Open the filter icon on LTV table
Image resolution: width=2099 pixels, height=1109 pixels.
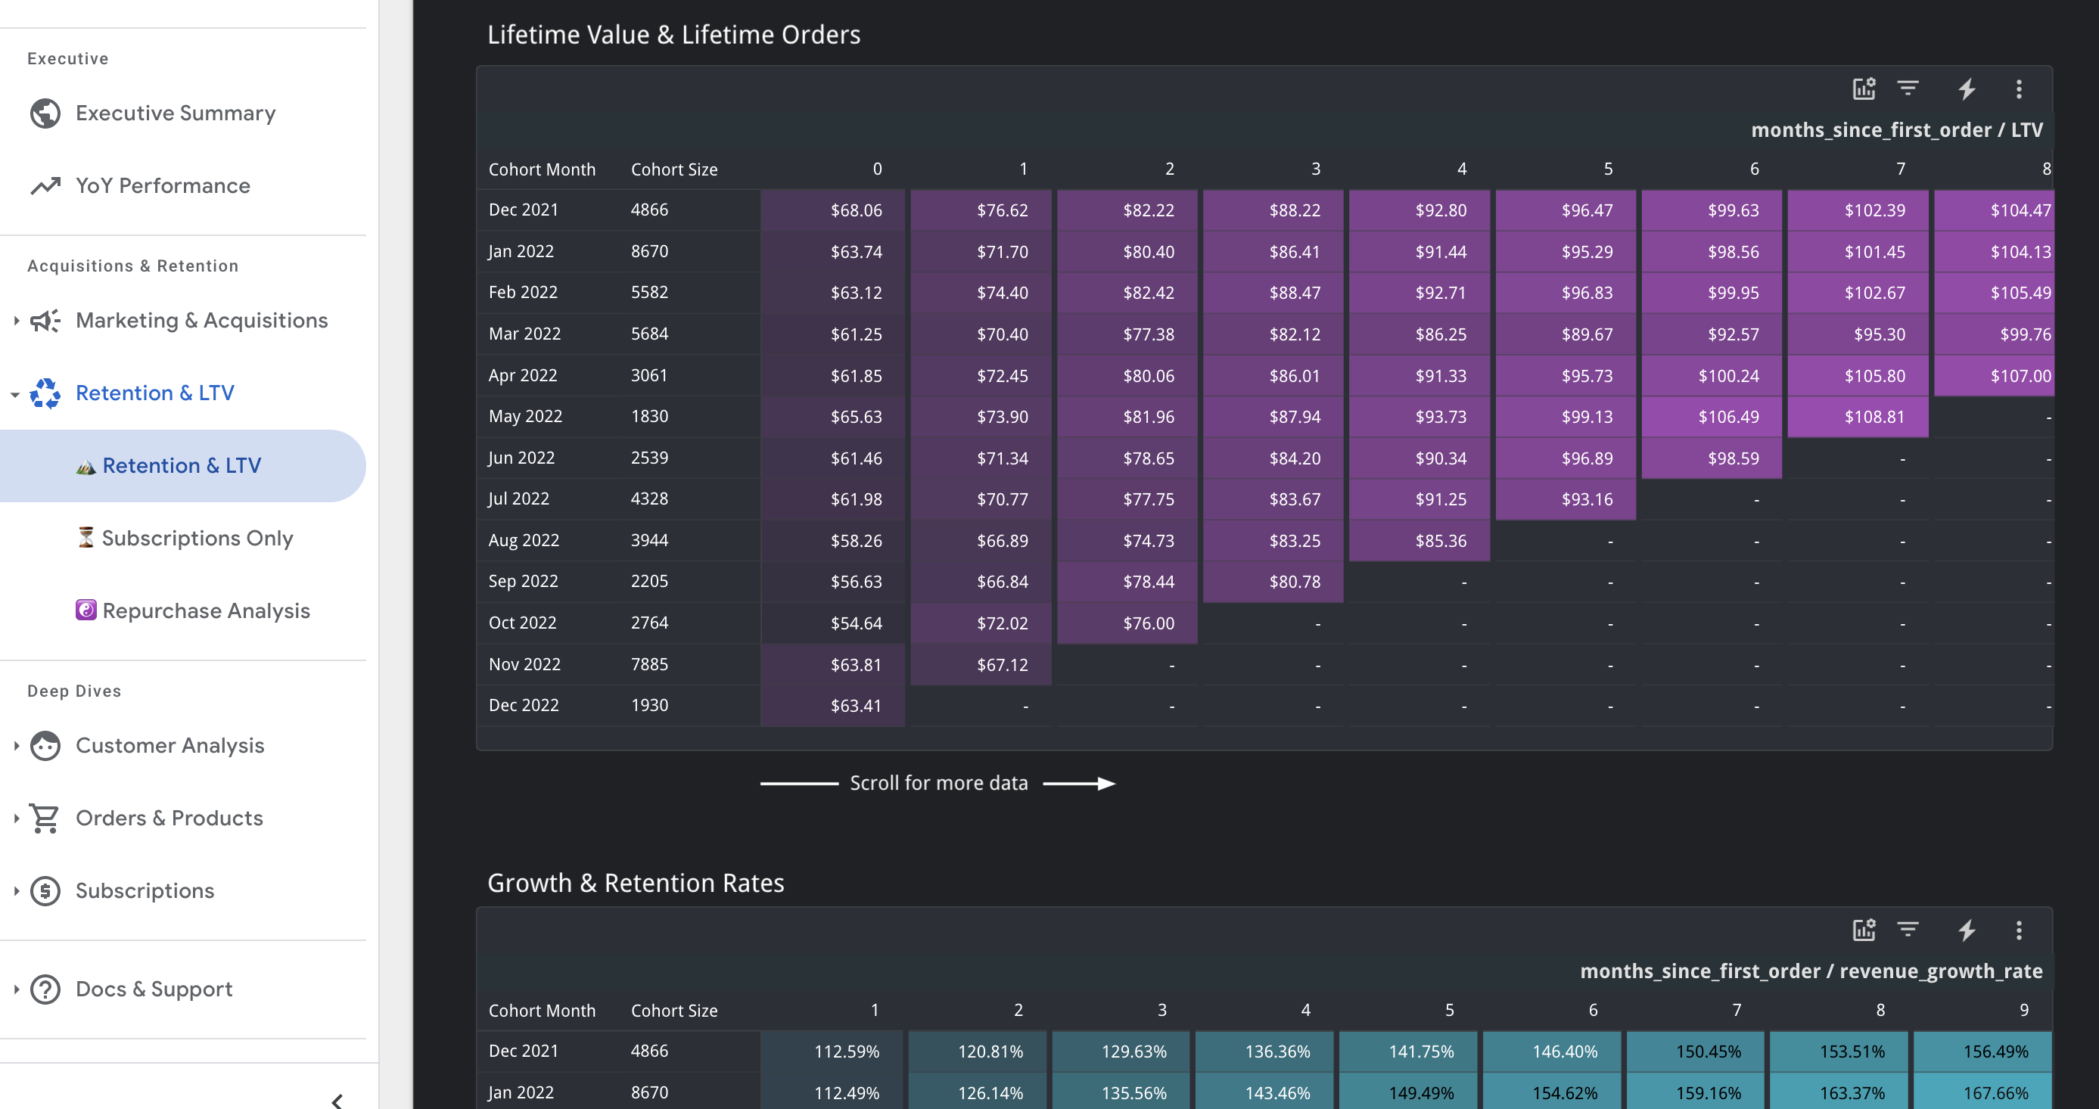[x=1908, y=89]
